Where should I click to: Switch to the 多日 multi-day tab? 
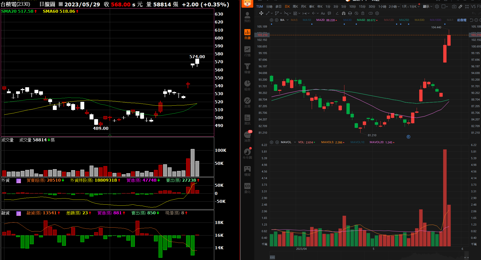click(x=278, y=6)
